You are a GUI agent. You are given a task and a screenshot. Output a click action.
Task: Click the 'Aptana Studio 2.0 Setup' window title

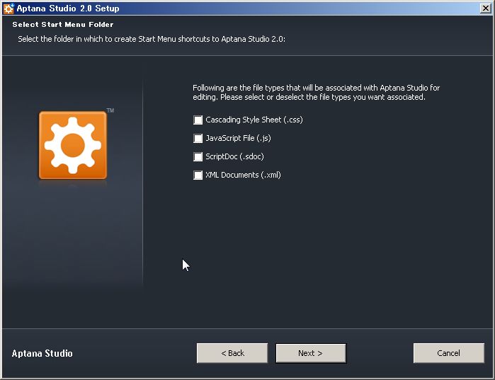coord(68,8)
